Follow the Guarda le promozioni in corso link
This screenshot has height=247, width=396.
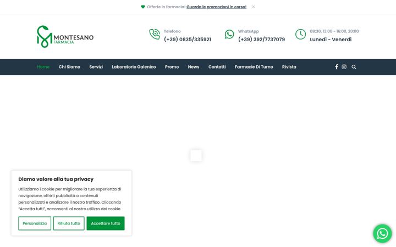(217, 7)
